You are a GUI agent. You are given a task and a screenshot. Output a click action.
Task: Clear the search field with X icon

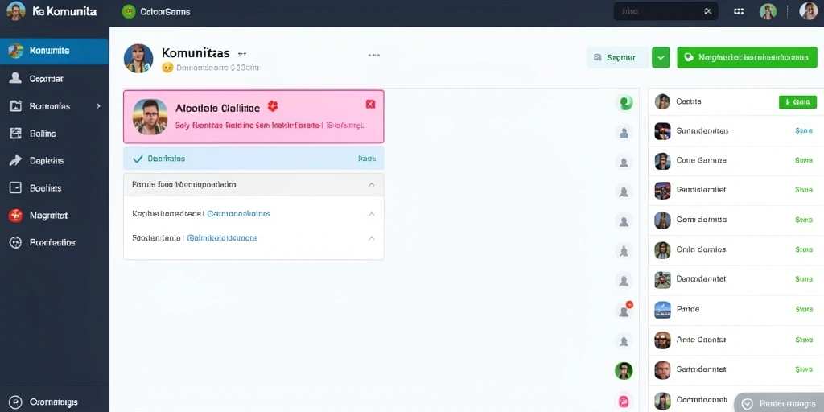[x=708, y=11]
